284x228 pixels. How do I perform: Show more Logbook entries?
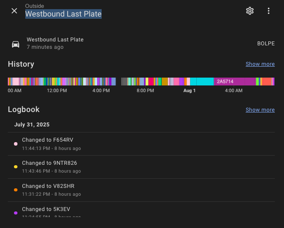click(260, 110)
